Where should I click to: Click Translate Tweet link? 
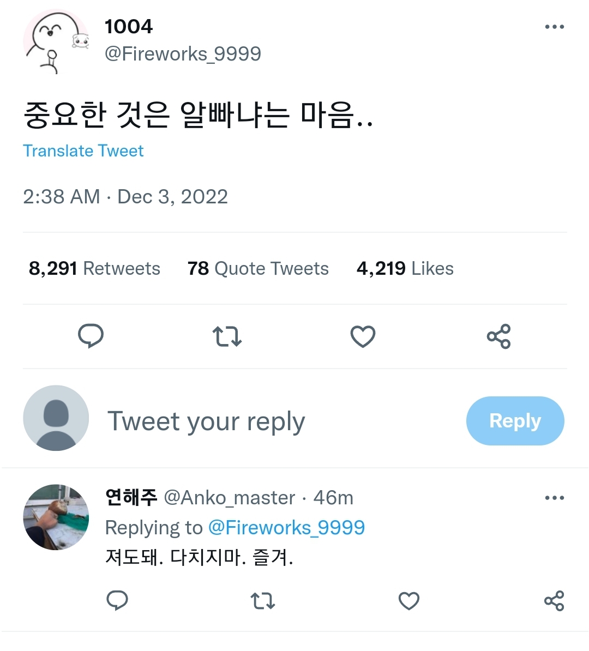click(x=83, y=150)
